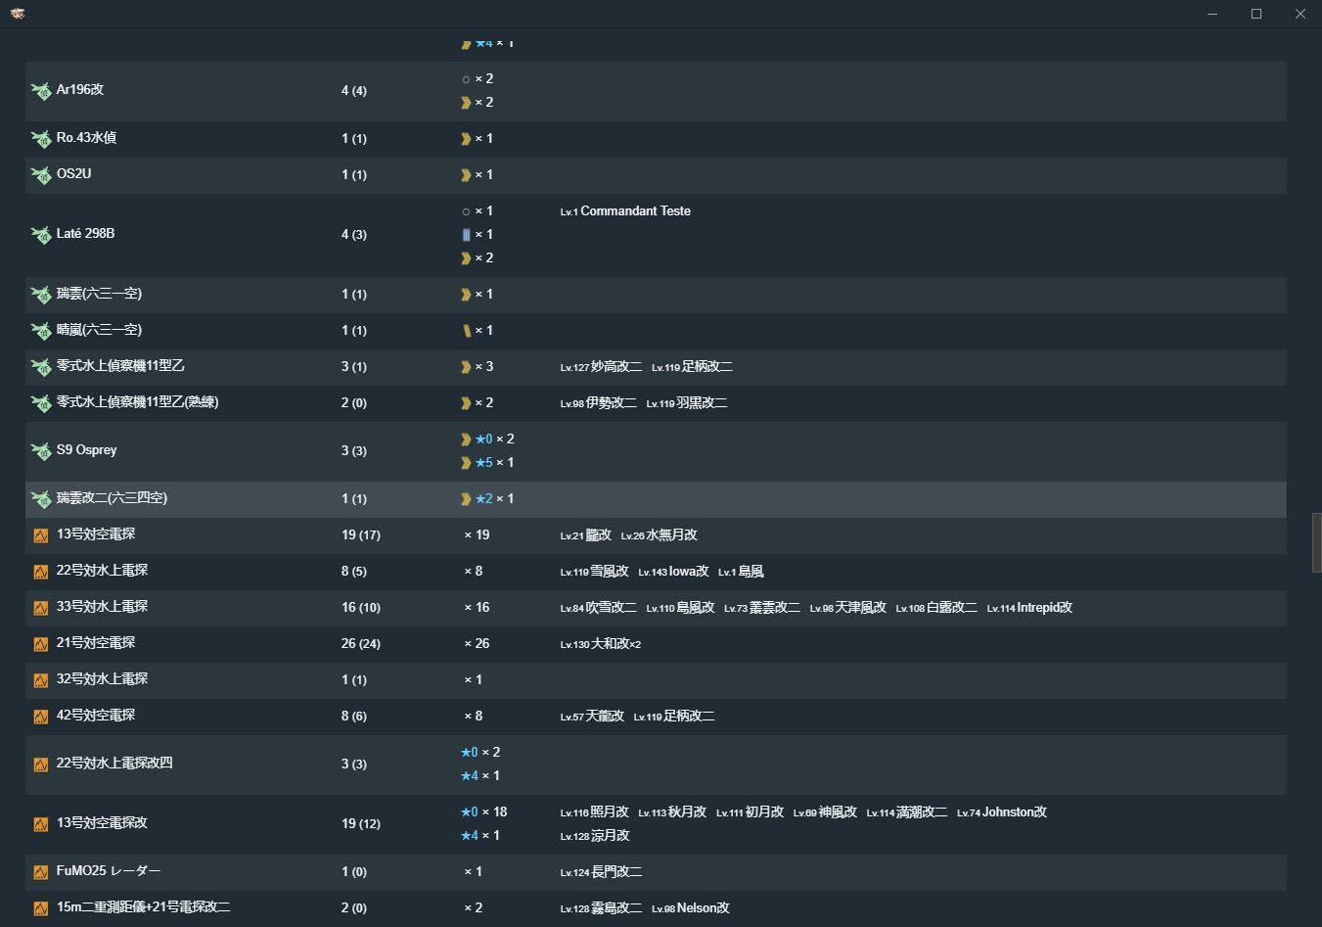The image size is (1322, 927).
Task: Maximize the application window
Action: (1256, 14)
